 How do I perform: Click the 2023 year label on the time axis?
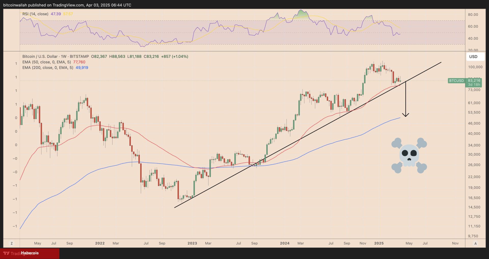(x=192, y=243)
